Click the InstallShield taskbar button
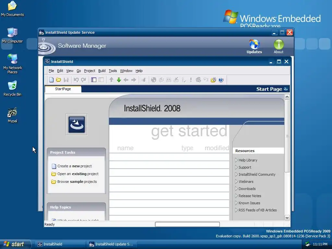This screenshot has width=332, height=249. (x=60, y=244)
